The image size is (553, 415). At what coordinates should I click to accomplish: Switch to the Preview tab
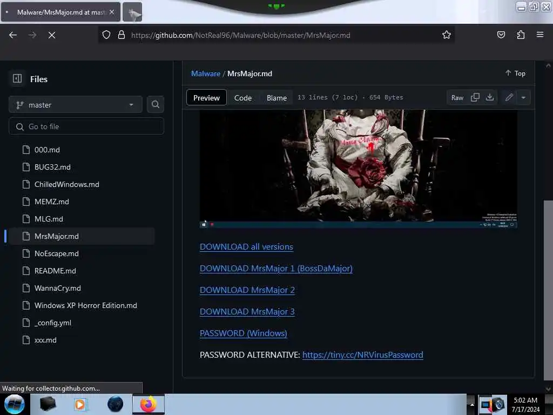[x=206, y=98]
